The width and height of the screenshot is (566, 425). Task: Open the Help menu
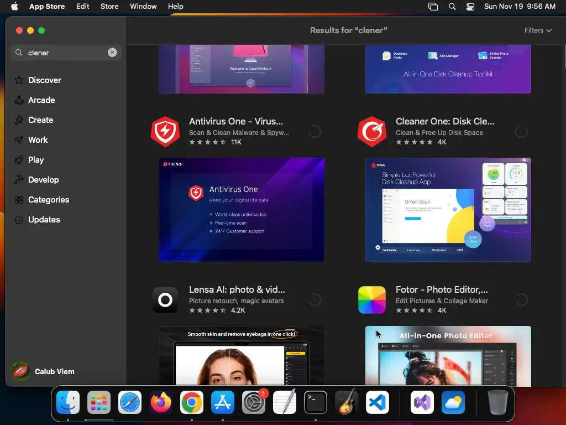(x=175, y=6)
